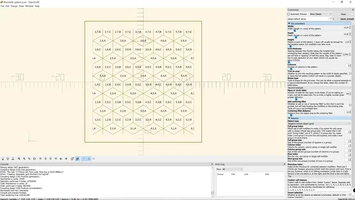Switch to Front view icon
Image resolution: width=355 pixels, height=200 pixels.
pyautogui.click(x=61, y=159)
